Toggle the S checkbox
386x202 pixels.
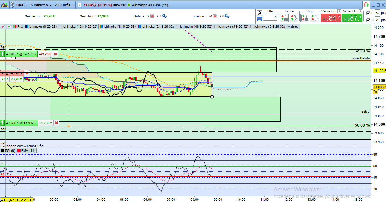(x=369, y=20)
